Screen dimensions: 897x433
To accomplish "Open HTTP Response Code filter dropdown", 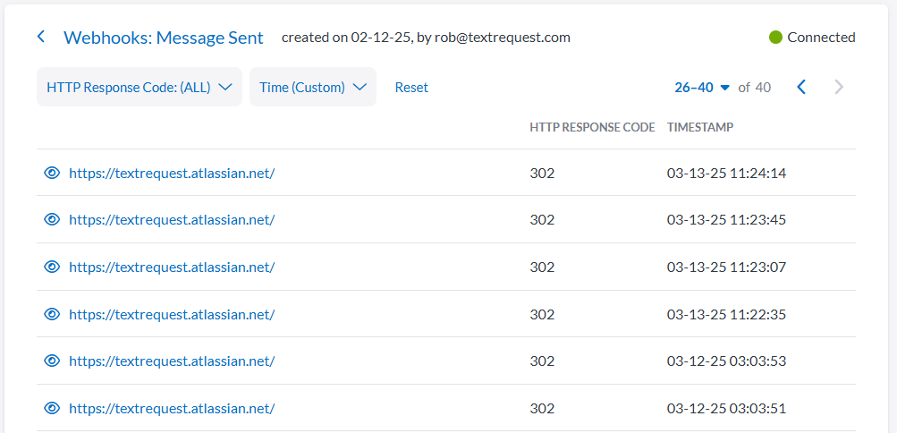I will 139,87.
